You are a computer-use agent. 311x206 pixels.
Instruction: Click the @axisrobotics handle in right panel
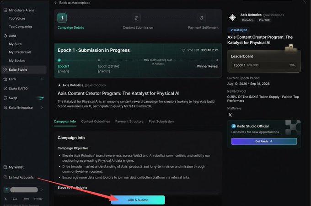[x=273, y=15]
